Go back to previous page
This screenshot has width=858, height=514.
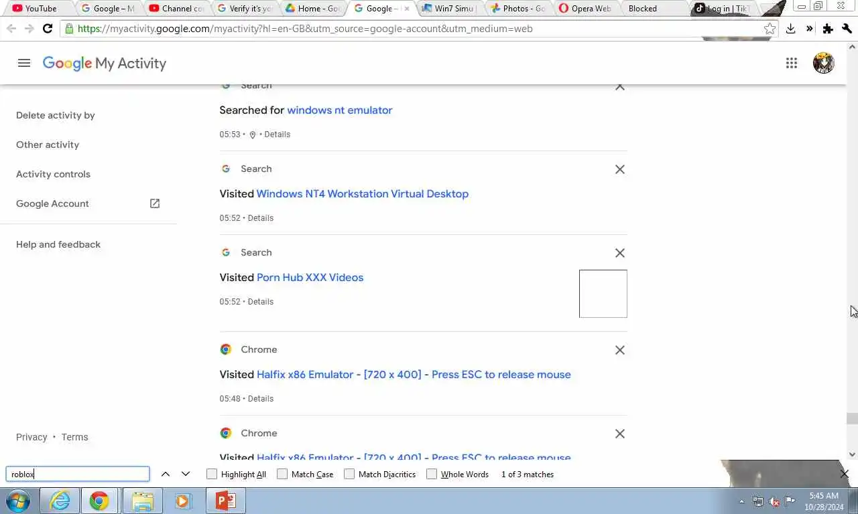(11, 29)
